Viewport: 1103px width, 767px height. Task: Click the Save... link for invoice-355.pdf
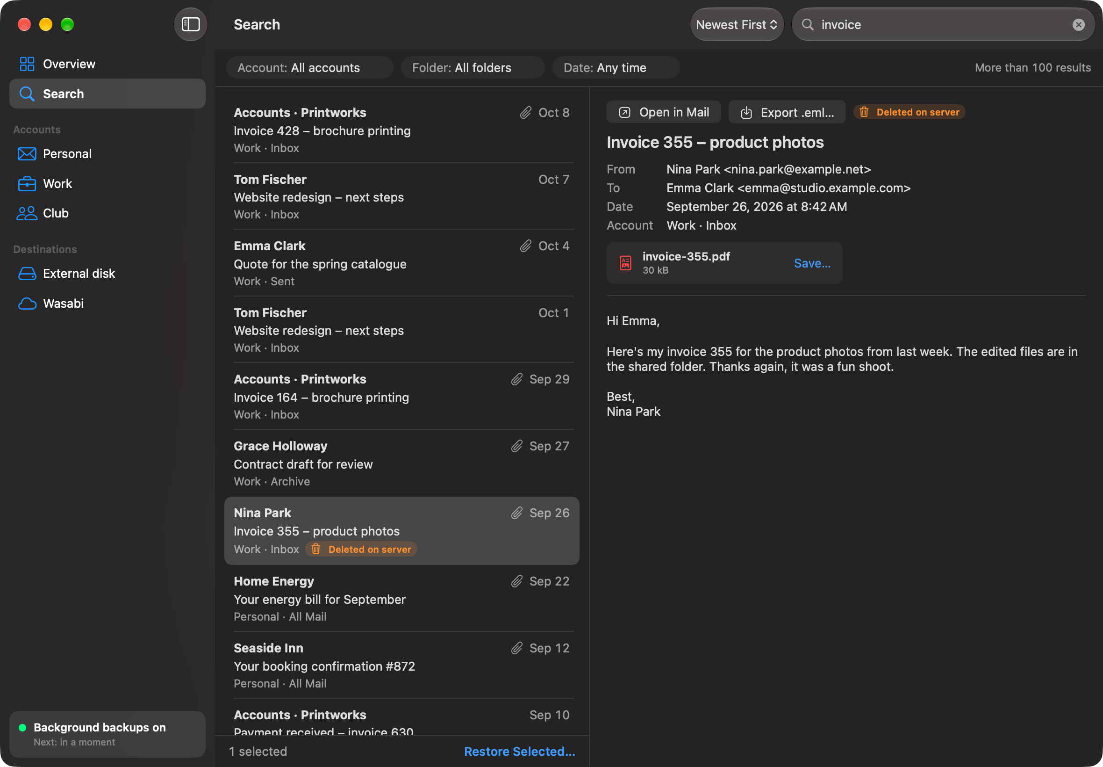point(812,263)
